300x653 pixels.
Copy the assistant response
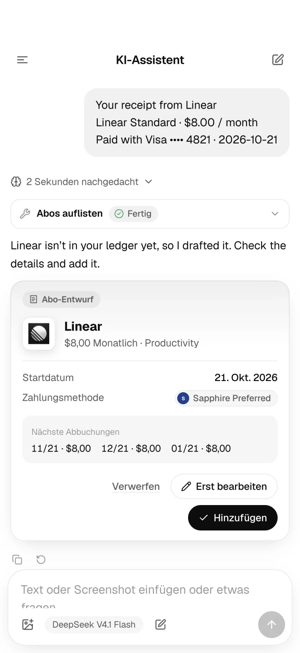coord(17,559)
